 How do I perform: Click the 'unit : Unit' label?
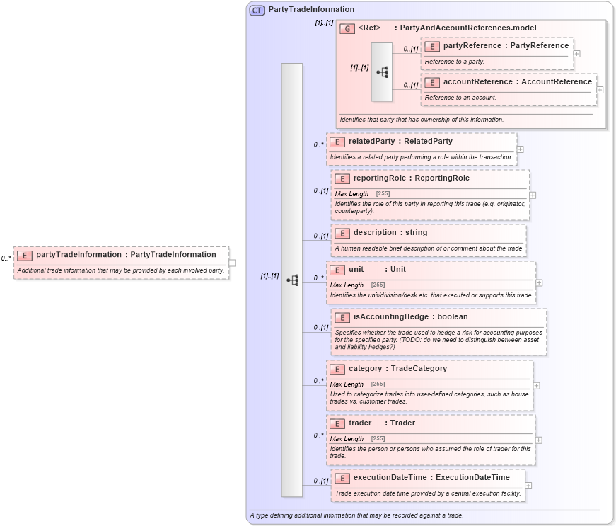[377, 269]
